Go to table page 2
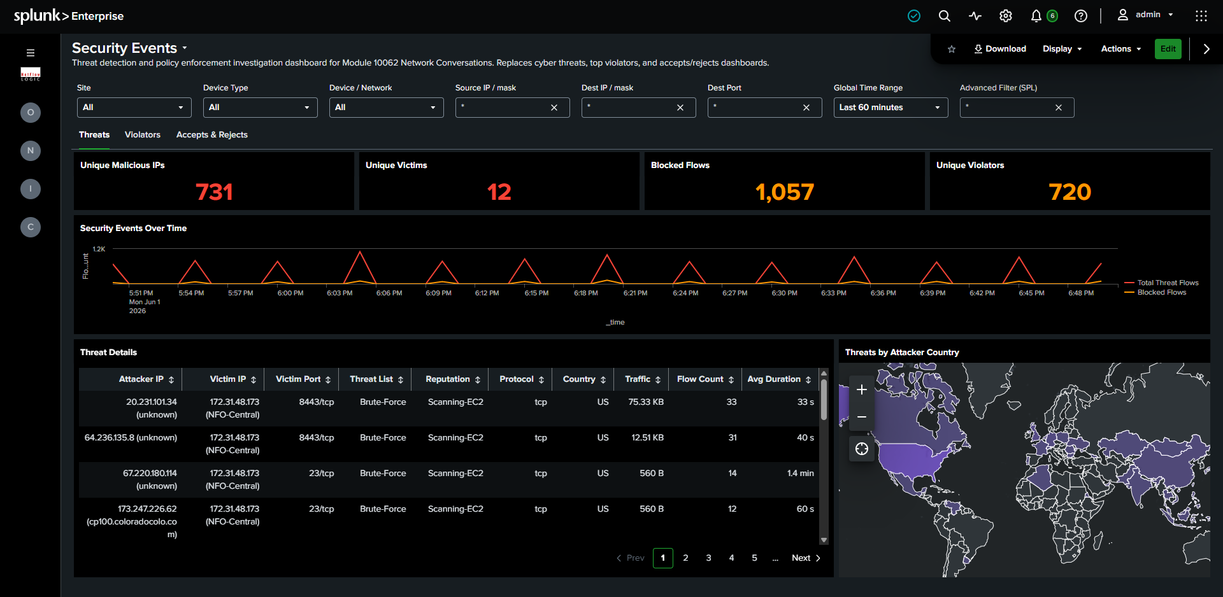 tap(686, 558)
